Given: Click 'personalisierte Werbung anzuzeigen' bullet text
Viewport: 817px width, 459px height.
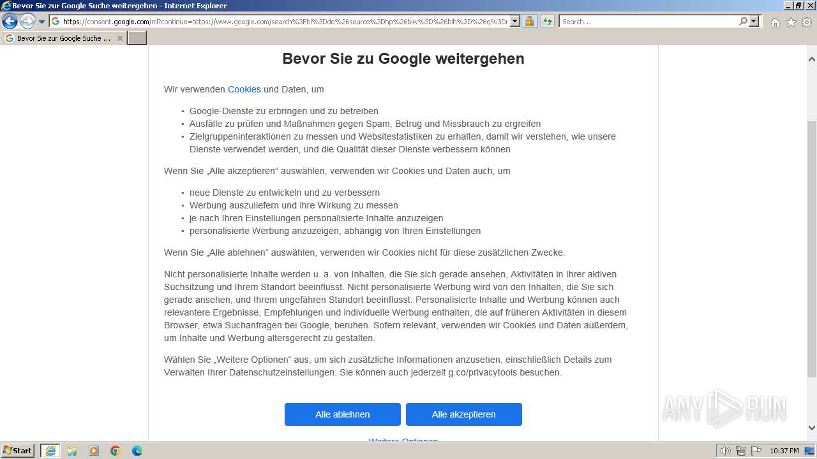Looking at the screenshot, I should click(x=335, y=231).
